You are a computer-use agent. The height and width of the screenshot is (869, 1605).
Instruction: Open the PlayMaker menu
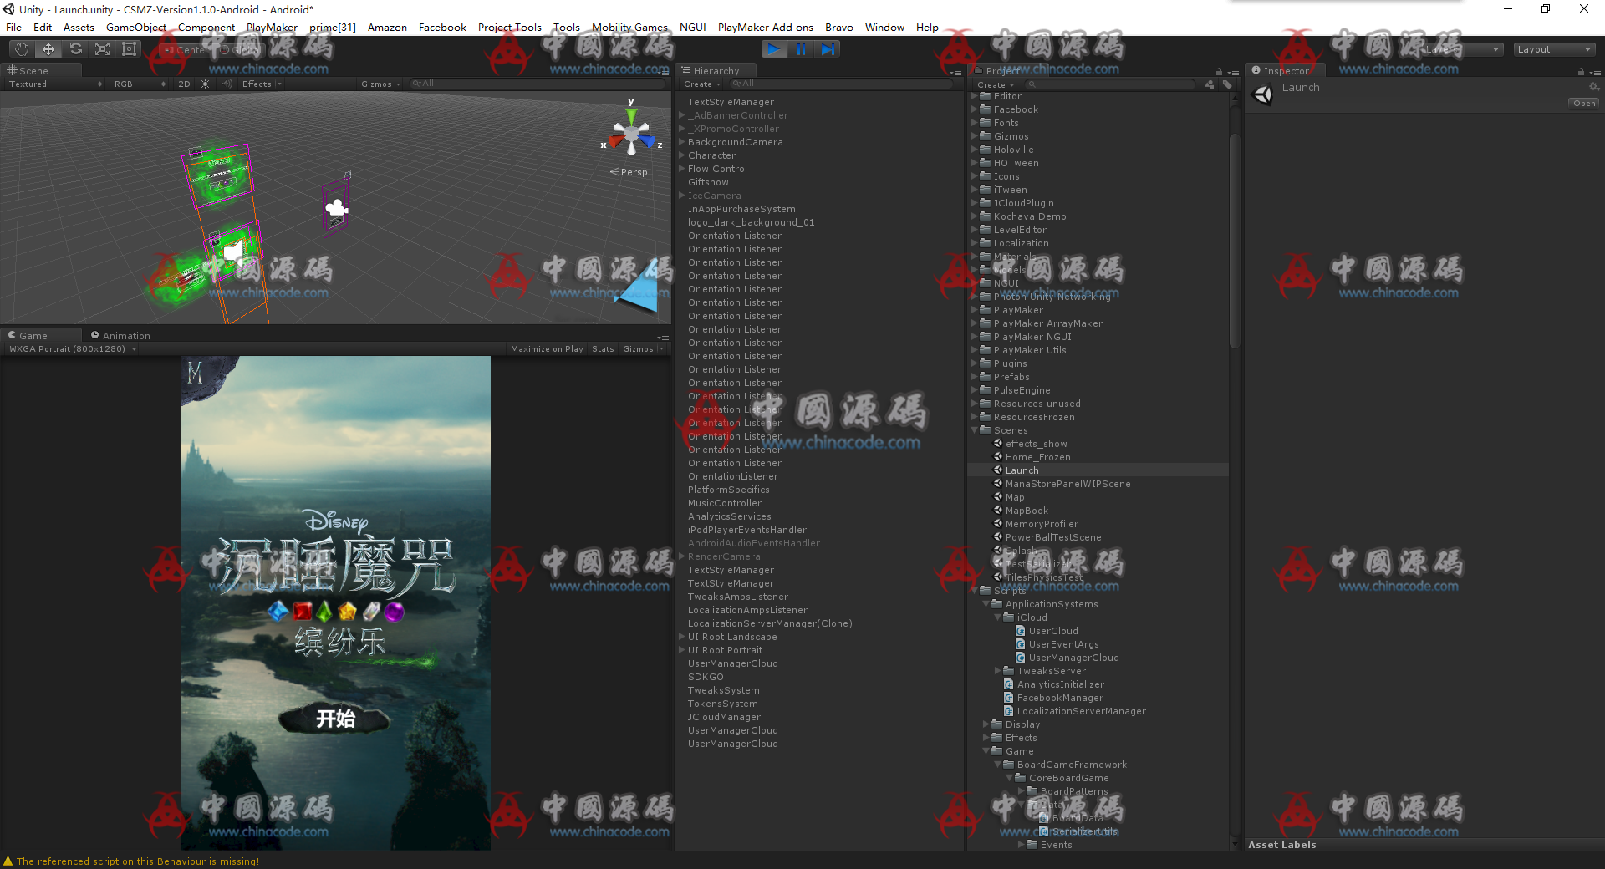271,27
